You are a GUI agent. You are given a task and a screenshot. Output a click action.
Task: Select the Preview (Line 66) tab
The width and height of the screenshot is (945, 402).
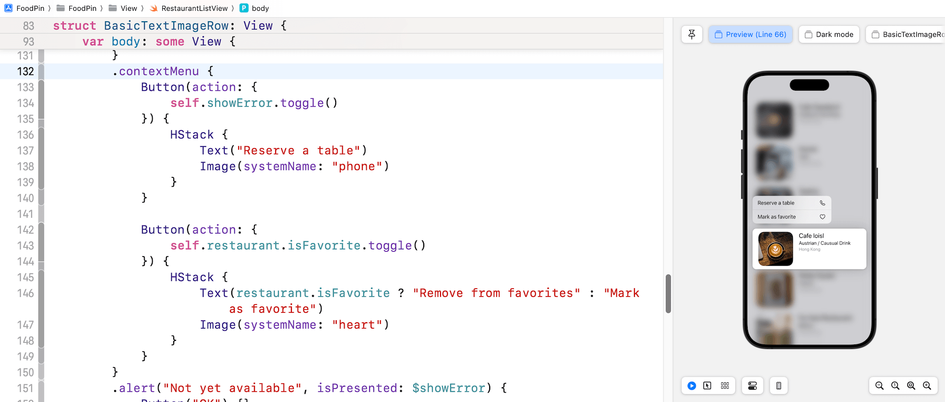click(x=750, y=34)
